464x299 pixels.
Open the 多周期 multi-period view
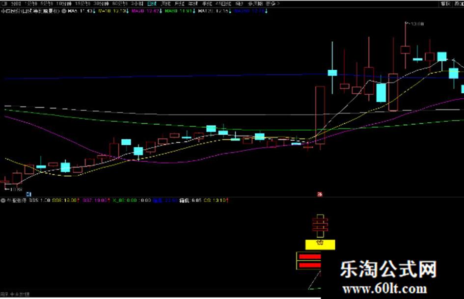(255, 3)
